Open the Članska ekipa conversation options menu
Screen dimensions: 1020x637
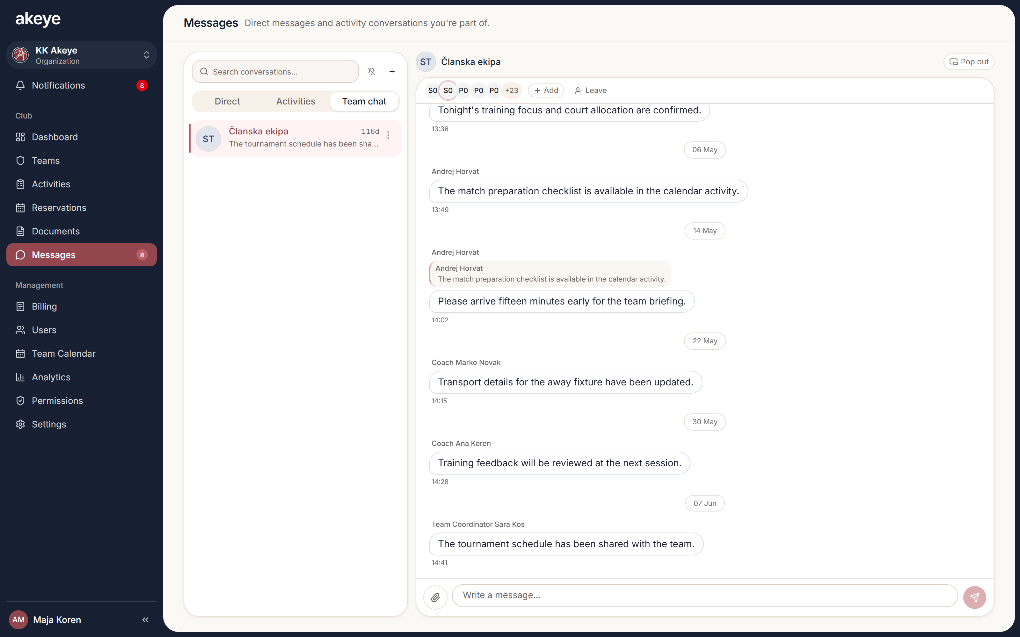[x=388, y=135]
